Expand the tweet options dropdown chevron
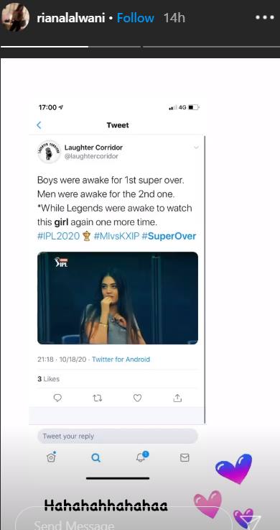Screen dimensions: 280x530 click(196, 147)
